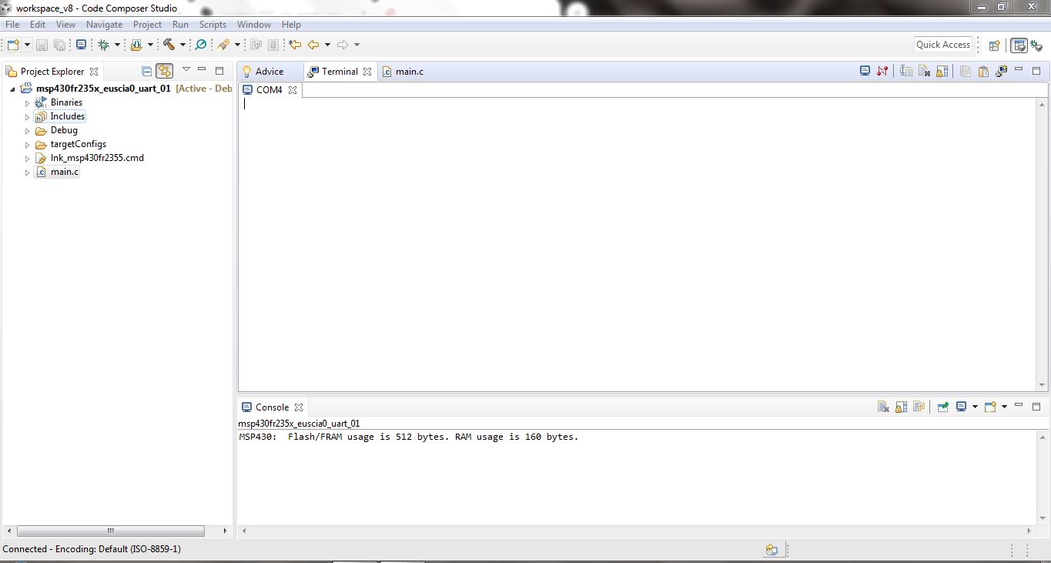Switch to the CCS Debug perspective
This screenshot has height=563, width=1051.
pyautogui.click(x=1036, y=45)
